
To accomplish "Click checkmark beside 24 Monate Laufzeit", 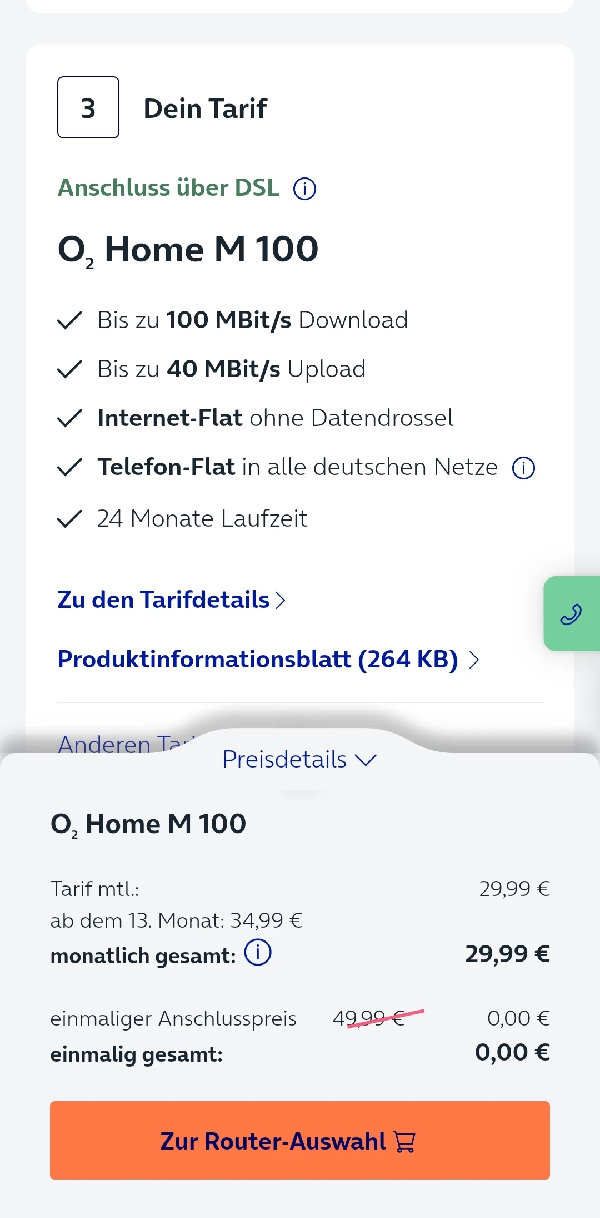I will click(69, 519).
